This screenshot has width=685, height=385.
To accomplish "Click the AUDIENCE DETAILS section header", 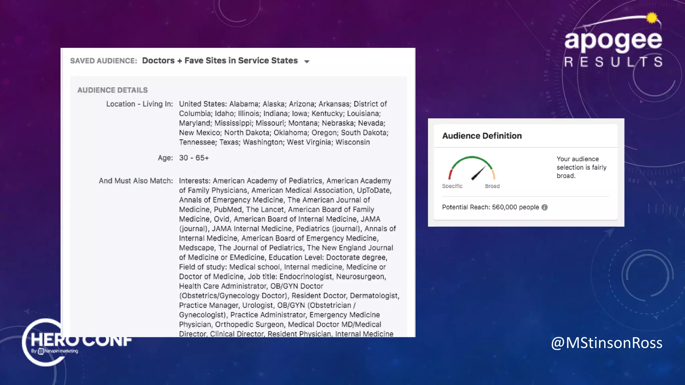I will click(x=112, y=90).
